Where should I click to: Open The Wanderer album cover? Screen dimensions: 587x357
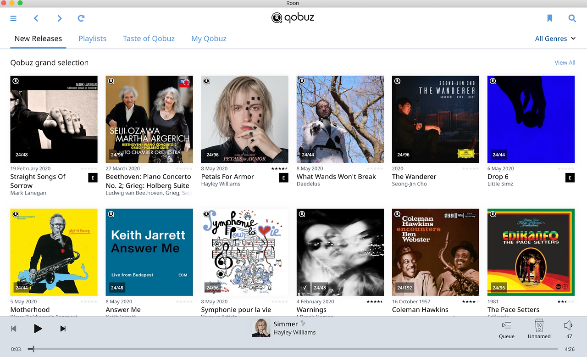pyautogui.click(x=436, y=119)
